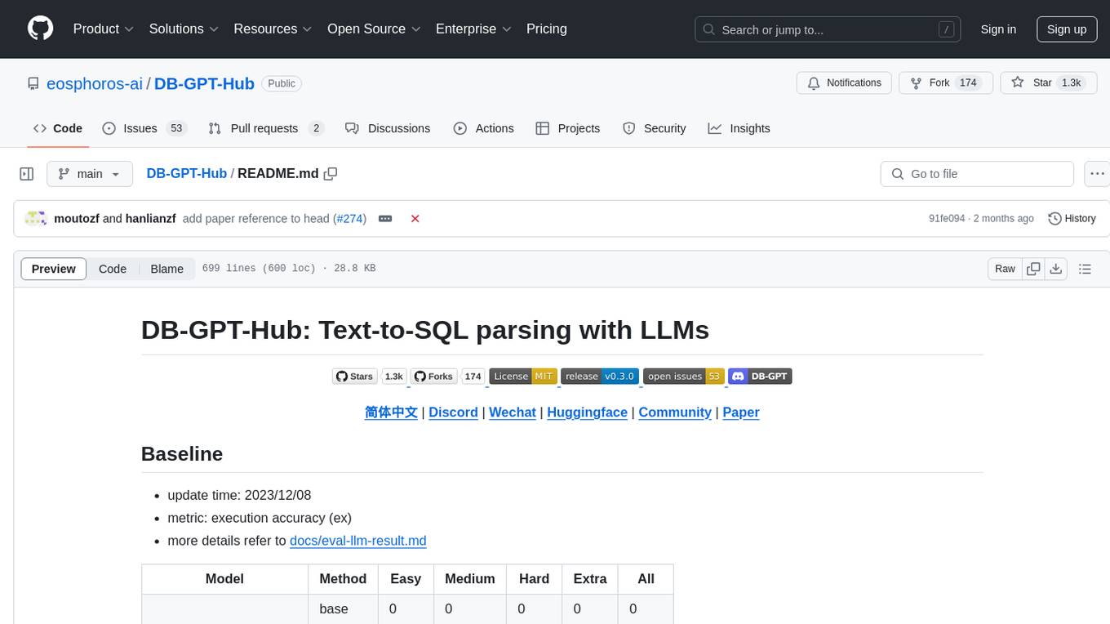Open docs/eval-llm-result.md link
1110x624 pixels.
click(x=358, y=541)
